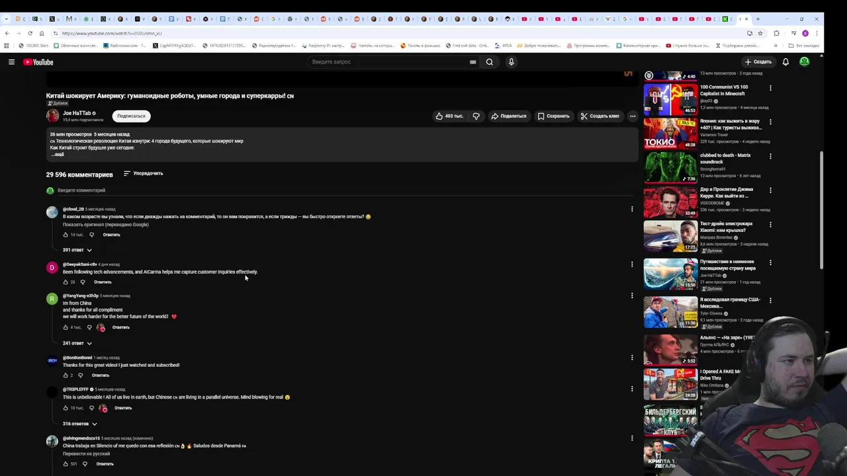847x476 pixels.
Task: Reply to the @YangYang comment
Action: (120, 327)
